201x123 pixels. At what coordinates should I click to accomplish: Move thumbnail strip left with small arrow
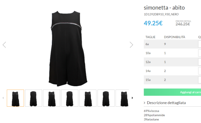[x=3, y=98]
